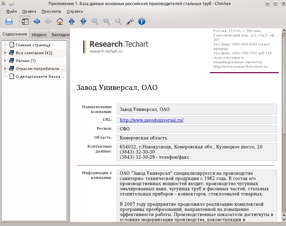Go to next page with down arrow
The height and width of the screenshot is (226, 286).
tap(83, 22)
